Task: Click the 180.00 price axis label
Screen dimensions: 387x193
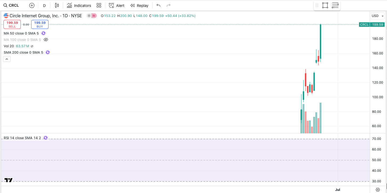Action: (x=378, y=38)
